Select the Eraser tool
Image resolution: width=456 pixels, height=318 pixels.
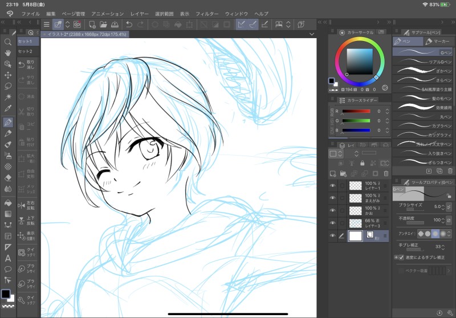(8, 178)
